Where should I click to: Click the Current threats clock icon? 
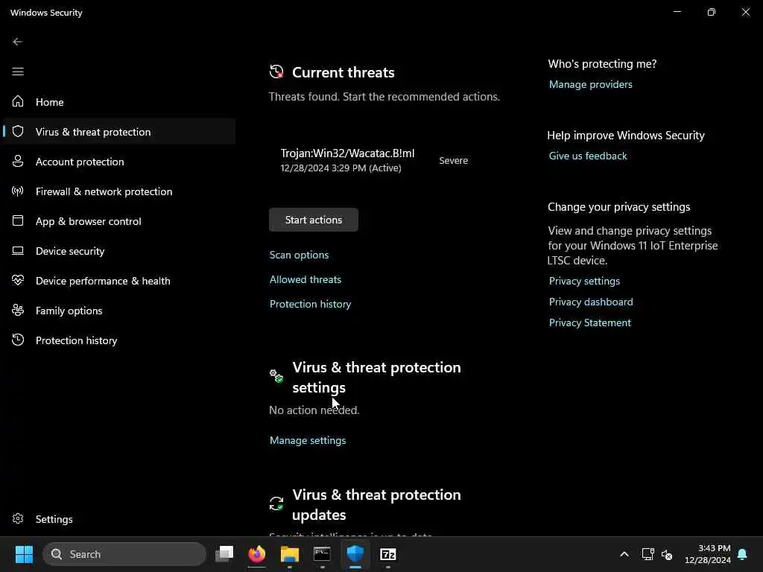click(x=276, y=71)
